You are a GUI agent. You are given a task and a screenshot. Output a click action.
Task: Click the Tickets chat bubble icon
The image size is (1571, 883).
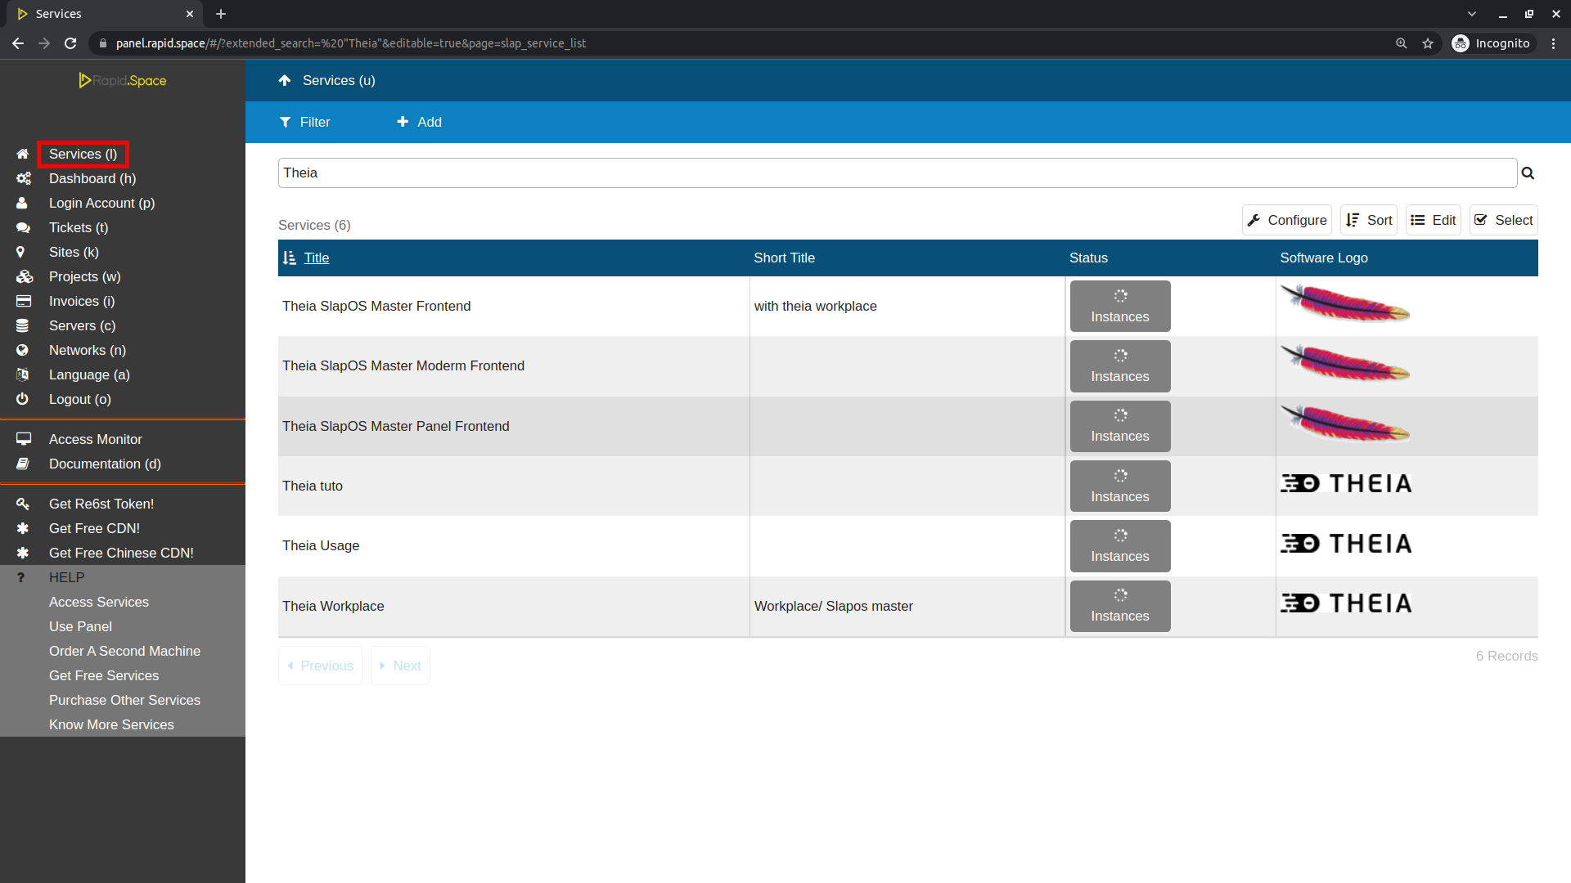pos(23,227)
